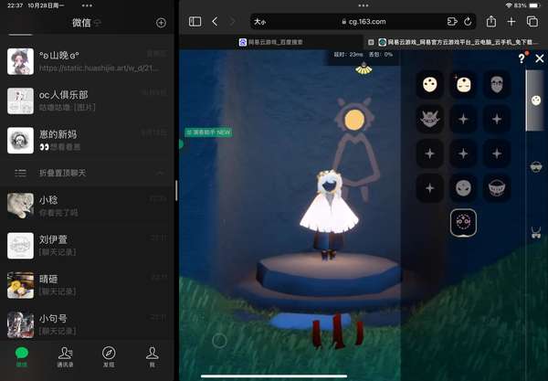Tap the glowing character on the pedestal
This screenshot has width=548, height=381.
[x=329, y=215]
